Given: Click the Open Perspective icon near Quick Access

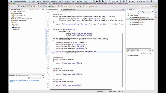Looking at the screenshot, I should [x=153, y=6].
